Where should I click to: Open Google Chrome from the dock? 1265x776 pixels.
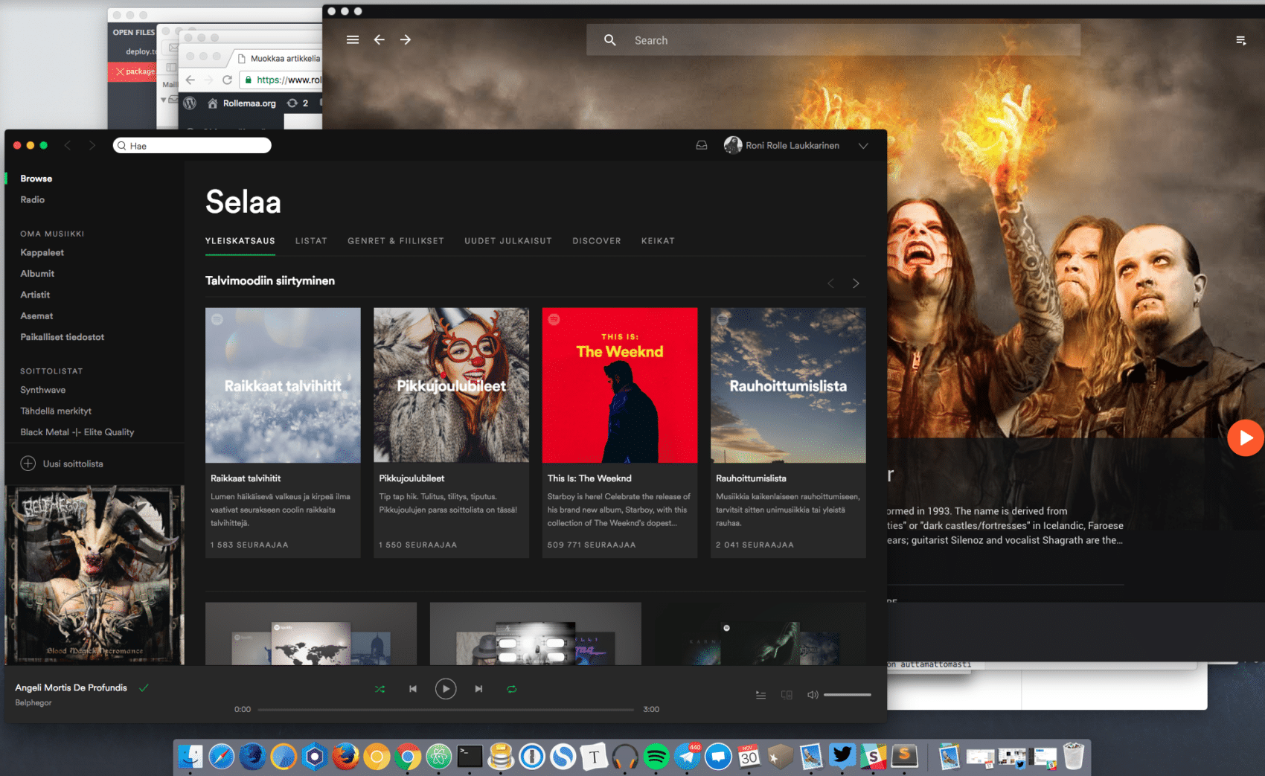pos(408,757)
